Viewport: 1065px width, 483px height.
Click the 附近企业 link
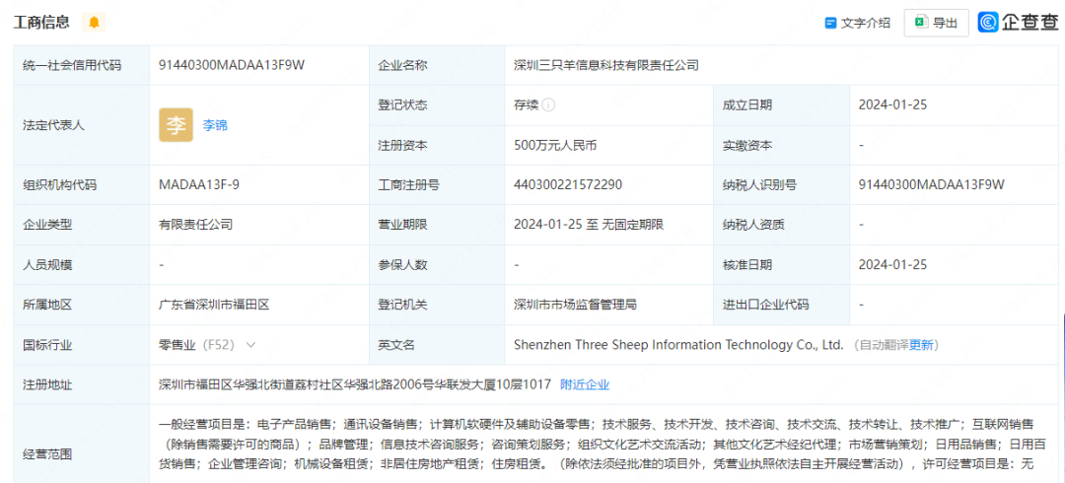coord(585,385)
